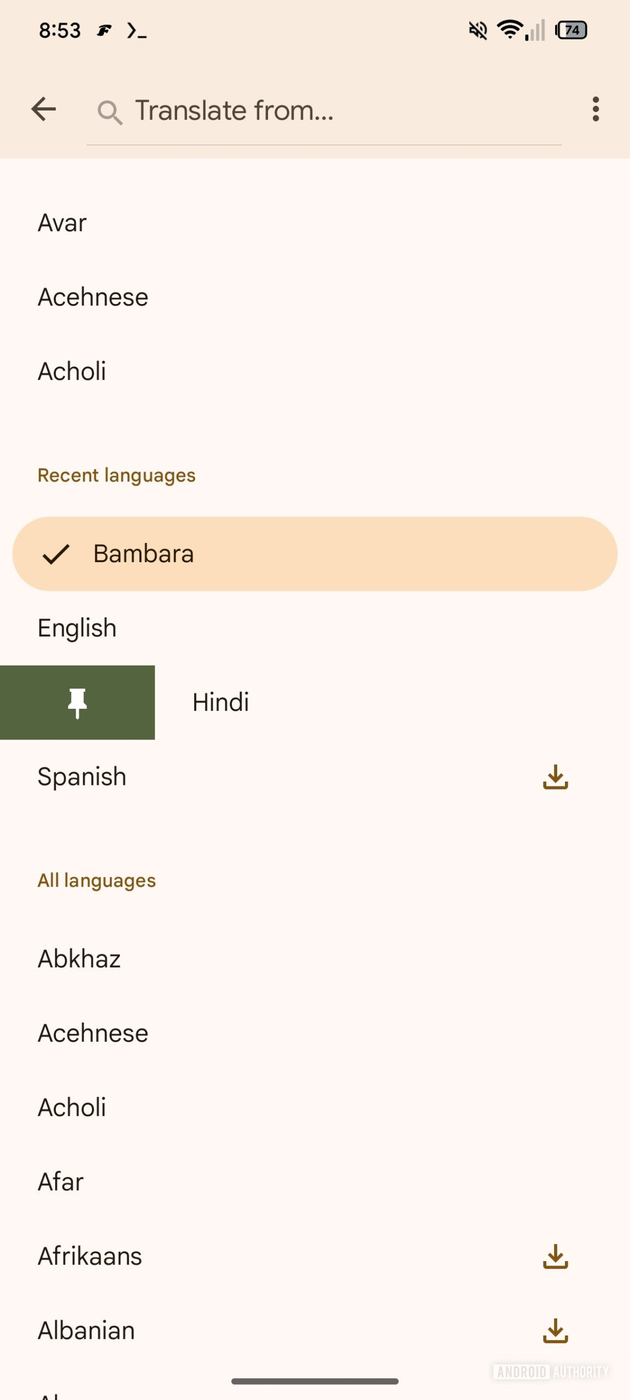
Task: Open the search magnifier in the search bar
Action: coord(110,112)
